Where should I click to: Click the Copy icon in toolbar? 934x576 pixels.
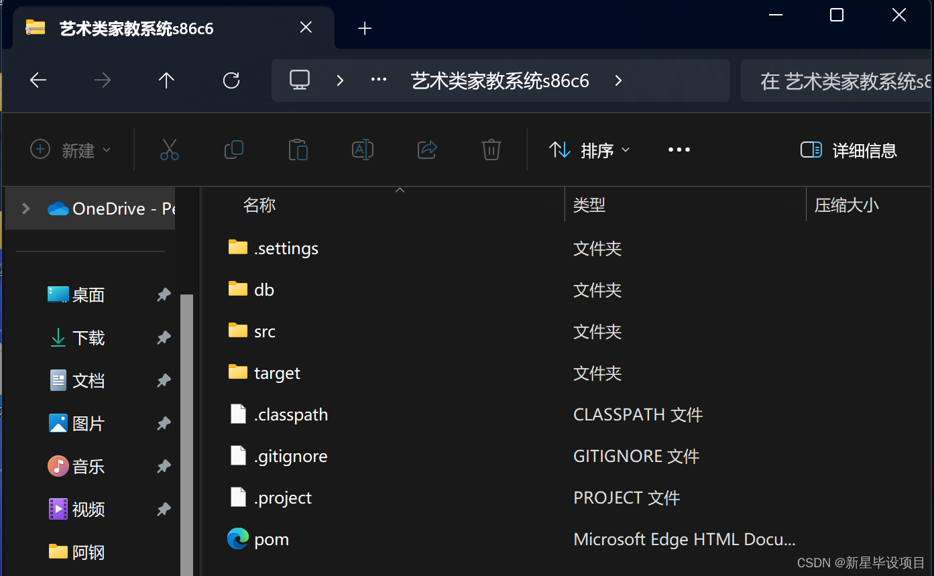pyautogui.click(x=234, y=150)
